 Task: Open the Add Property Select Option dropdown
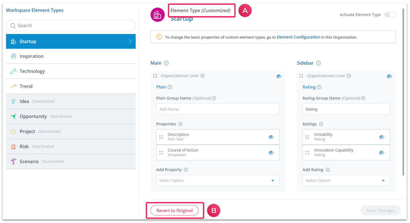tap(218, 180)
